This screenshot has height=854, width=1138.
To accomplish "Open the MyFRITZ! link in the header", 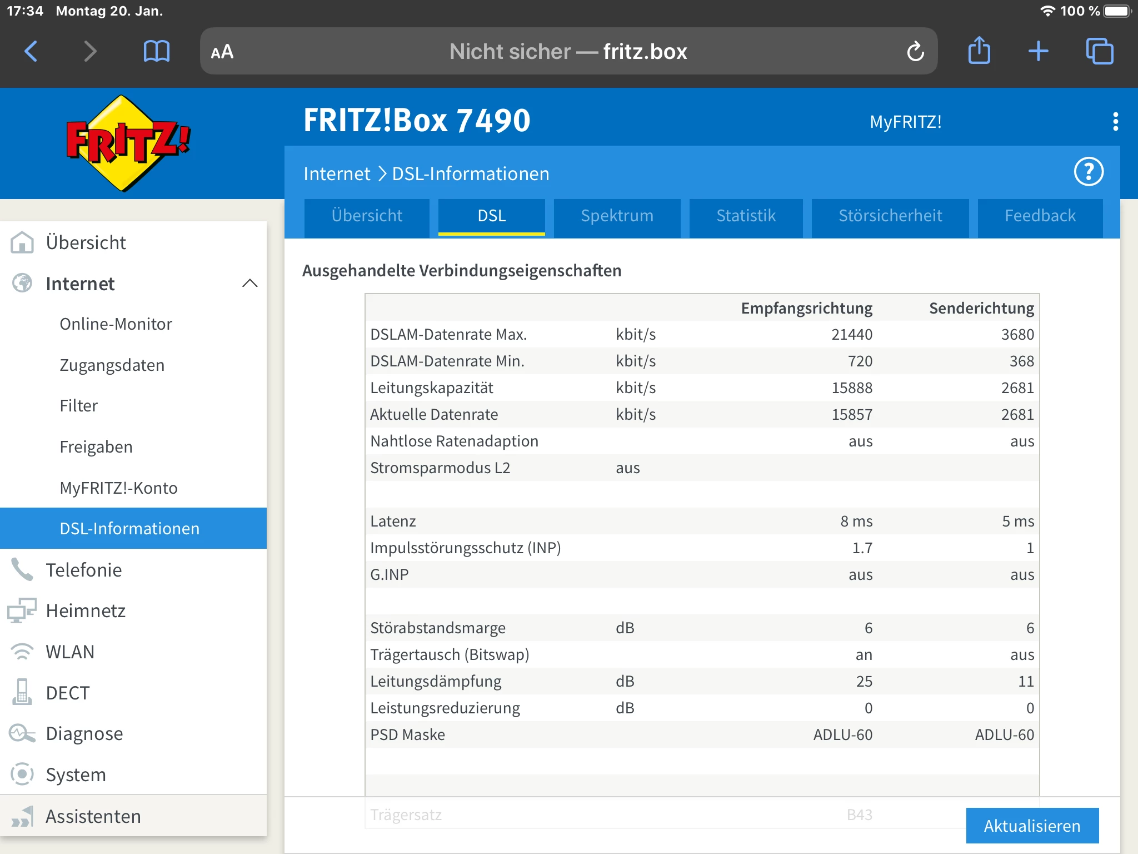I will point(905,122).
